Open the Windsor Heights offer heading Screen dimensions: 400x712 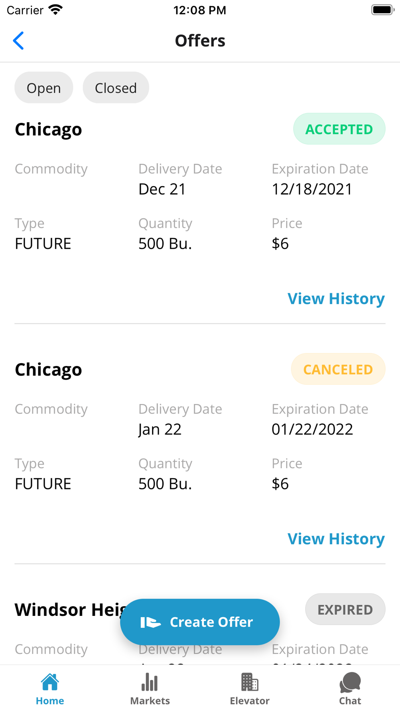coord(68,610)
